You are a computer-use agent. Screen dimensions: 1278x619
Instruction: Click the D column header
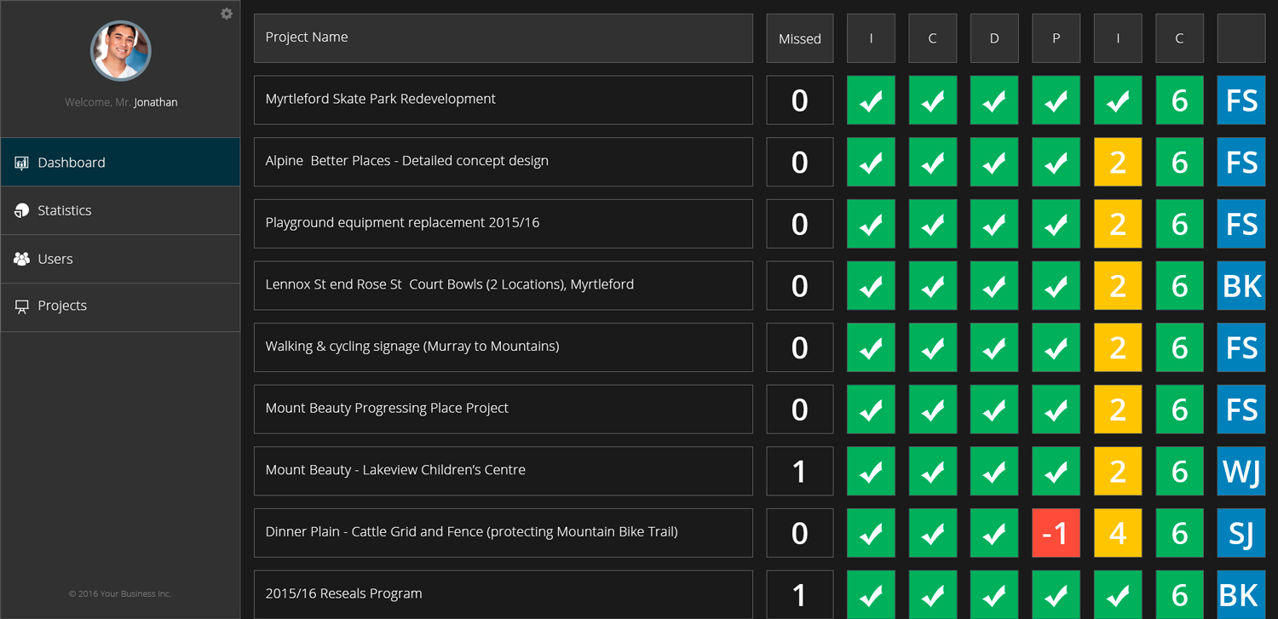[994, 38]
